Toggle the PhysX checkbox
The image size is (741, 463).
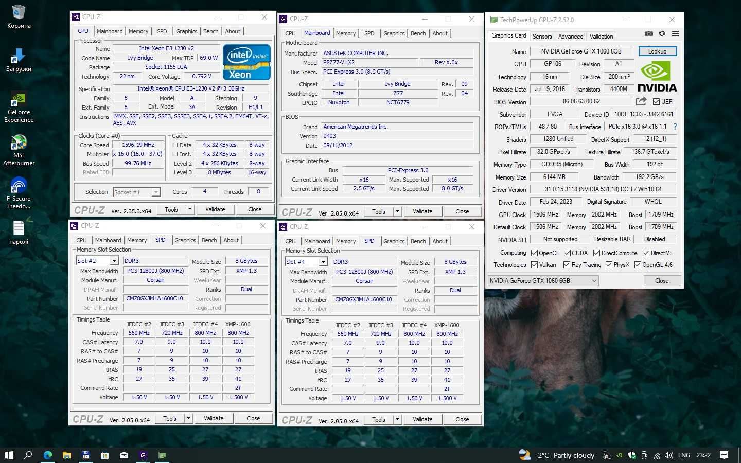click(609, 265)
